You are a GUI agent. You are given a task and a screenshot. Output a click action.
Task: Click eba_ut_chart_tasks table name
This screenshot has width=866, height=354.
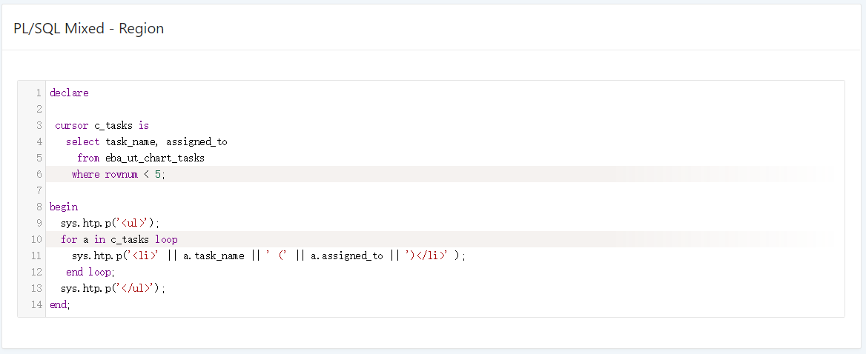(x=155, y=158)
